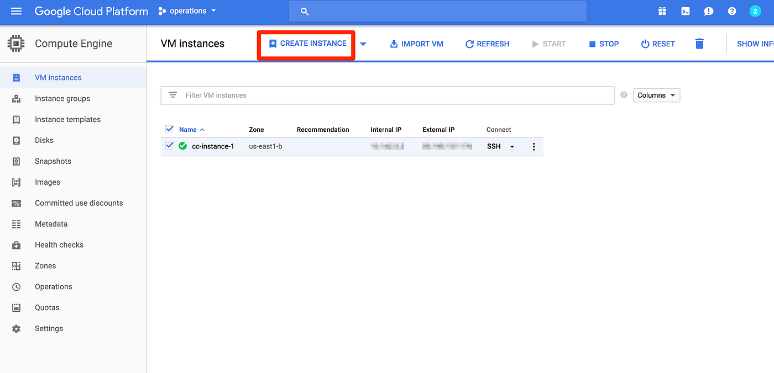Open the hamburger navigation menu

click(16, 11)
